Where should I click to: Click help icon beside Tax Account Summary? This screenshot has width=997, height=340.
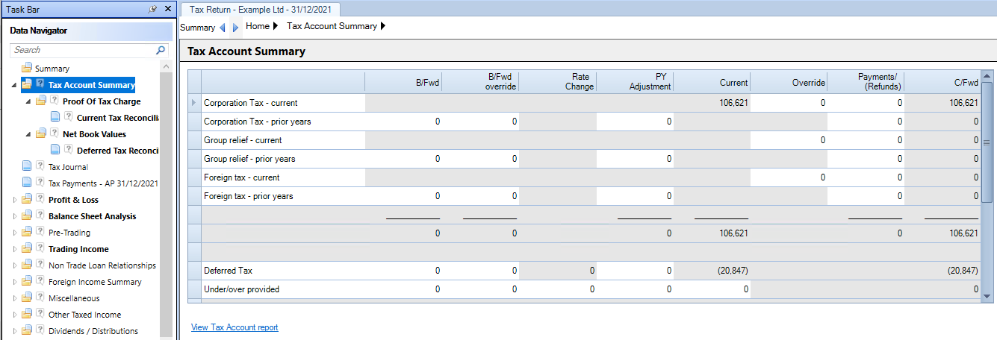(40, 84)
